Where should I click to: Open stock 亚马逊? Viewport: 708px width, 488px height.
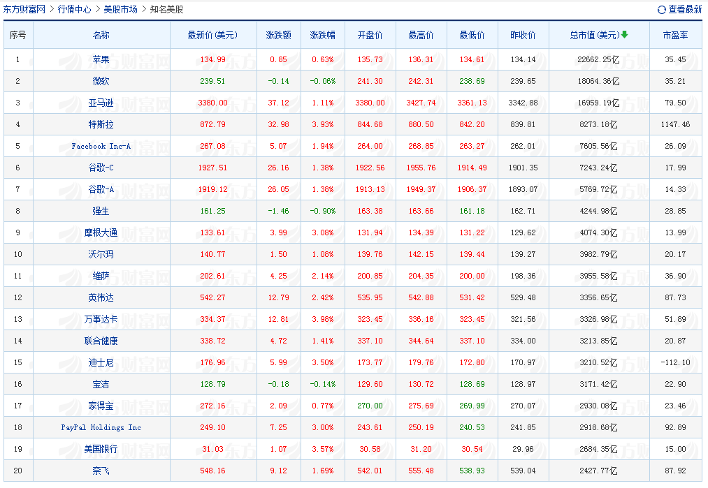tap(101, 103)
